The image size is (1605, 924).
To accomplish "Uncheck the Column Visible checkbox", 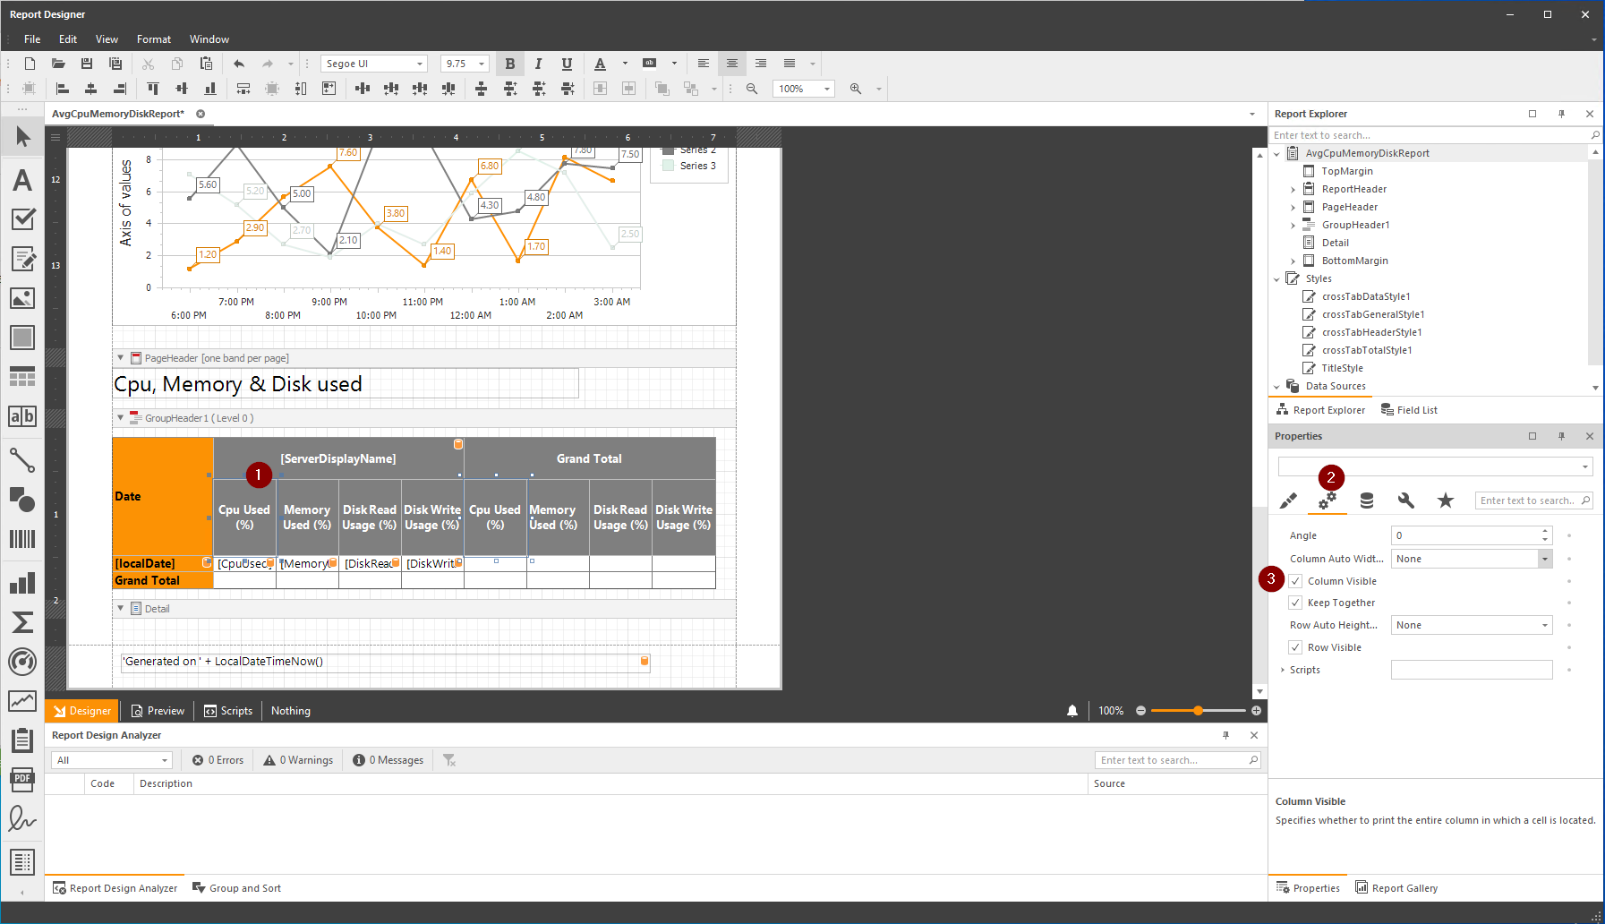I will [1294, 580].
